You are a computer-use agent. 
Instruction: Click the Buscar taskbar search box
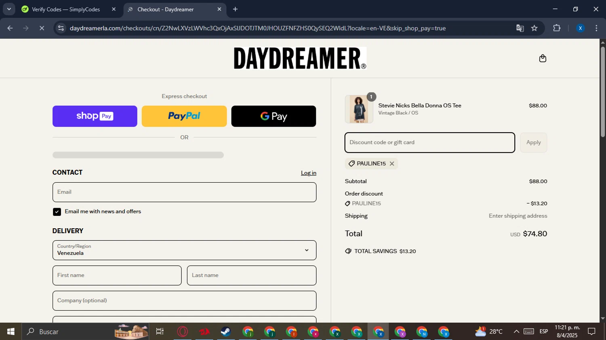[86, 332]
